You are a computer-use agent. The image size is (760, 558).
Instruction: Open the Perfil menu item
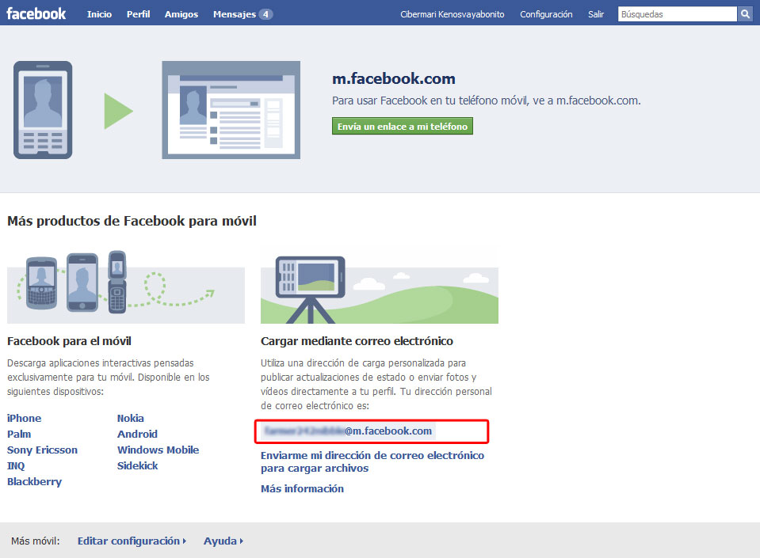[138, 14]
